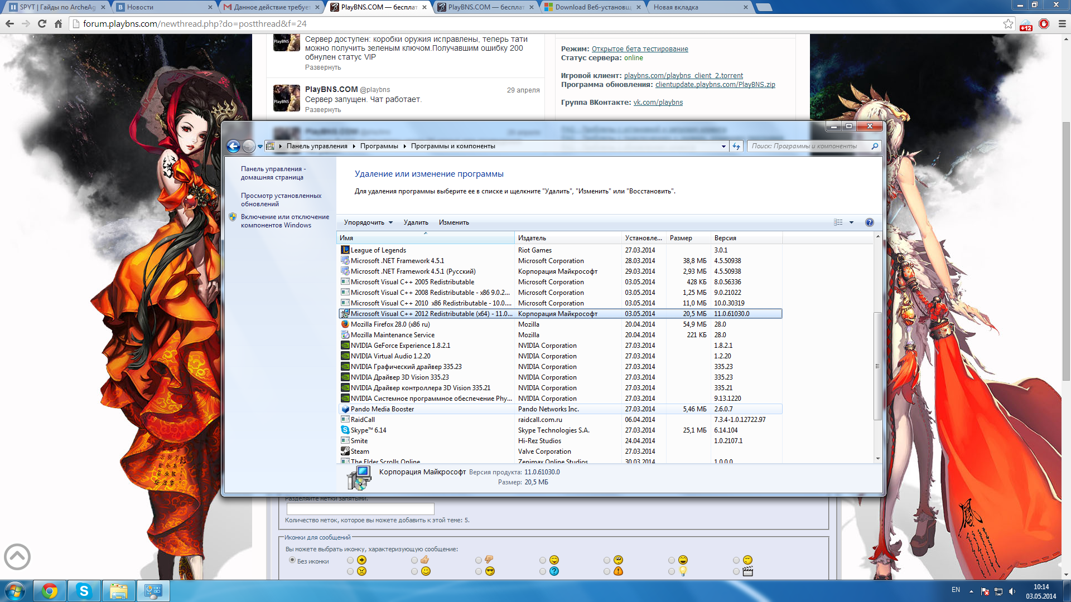Open the recent pages dropdown next to the Forward arrow
The width and height of the screenshot is (1071, 602).
pyautogui.click(x=260, y=146)
